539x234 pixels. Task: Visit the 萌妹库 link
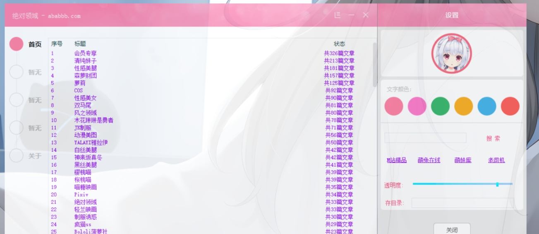tap(463, 160)
